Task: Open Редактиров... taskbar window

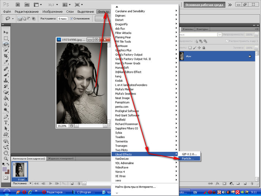Action: pos(54,192)
